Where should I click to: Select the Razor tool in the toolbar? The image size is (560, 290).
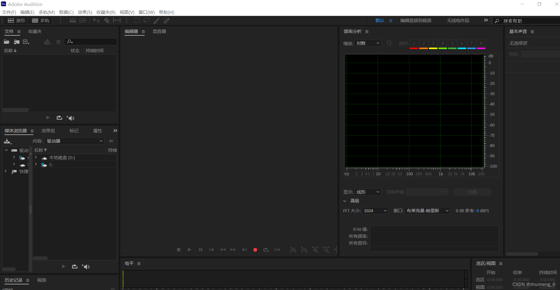point(107,21)
